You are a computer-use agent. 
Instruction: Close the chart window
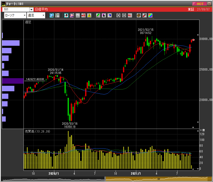[x=209, y=4]
